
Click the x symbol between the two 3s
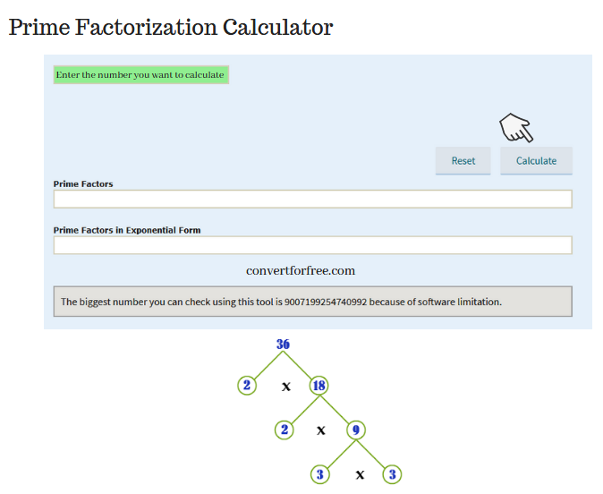click(360, 475)
